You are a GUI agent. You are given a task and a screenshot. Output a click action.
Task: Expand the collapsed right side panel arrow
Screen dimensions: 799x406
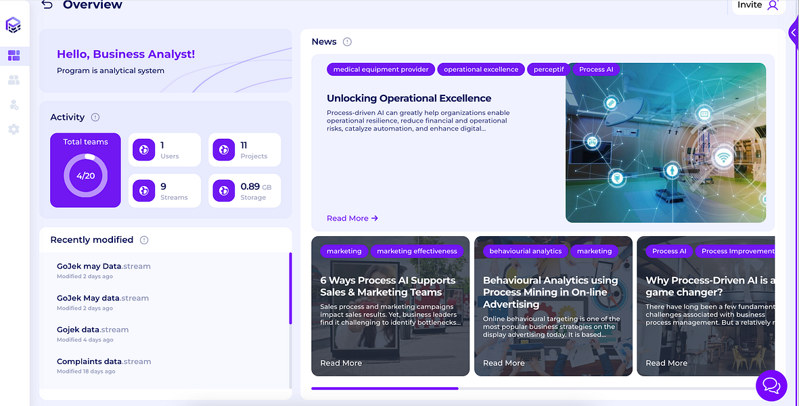click(x=794, y=32)
